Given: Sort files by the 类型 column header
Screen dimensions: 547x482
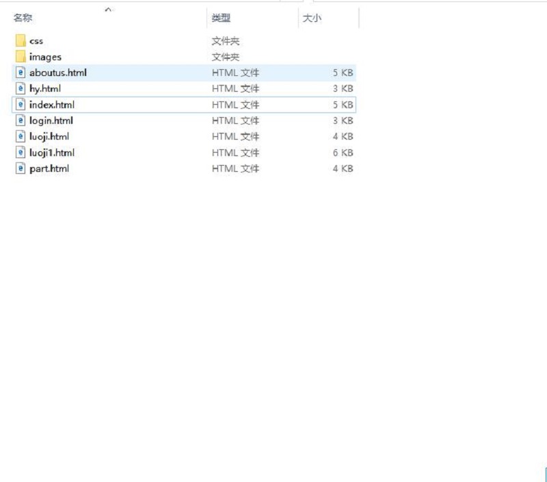Looking at the screenshot, I should click(x=221, y=18).
